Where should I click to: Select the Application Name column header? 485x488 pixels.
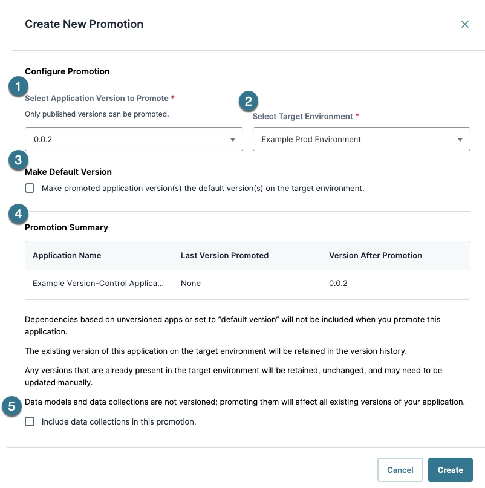67,255
